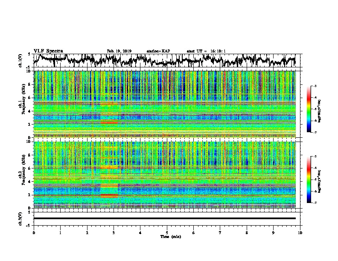Click the ch.2 colorbar log(PSD) label

(x=319, y=181)
